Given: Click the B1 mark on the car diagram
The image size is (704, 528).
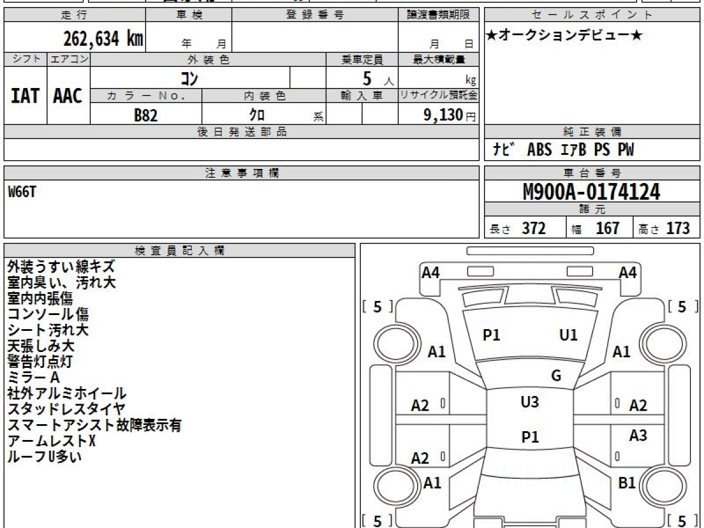Looking at the screenshot, I should click(x=627, y=483).
